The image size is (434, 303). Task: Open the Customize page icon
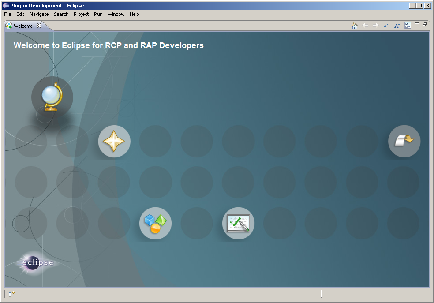408,26
